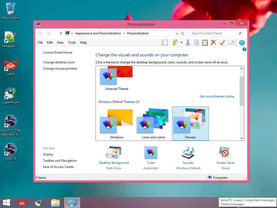Go to Control Panel Home
Viewport: 277px width, 208px height.
click(58, 53)
